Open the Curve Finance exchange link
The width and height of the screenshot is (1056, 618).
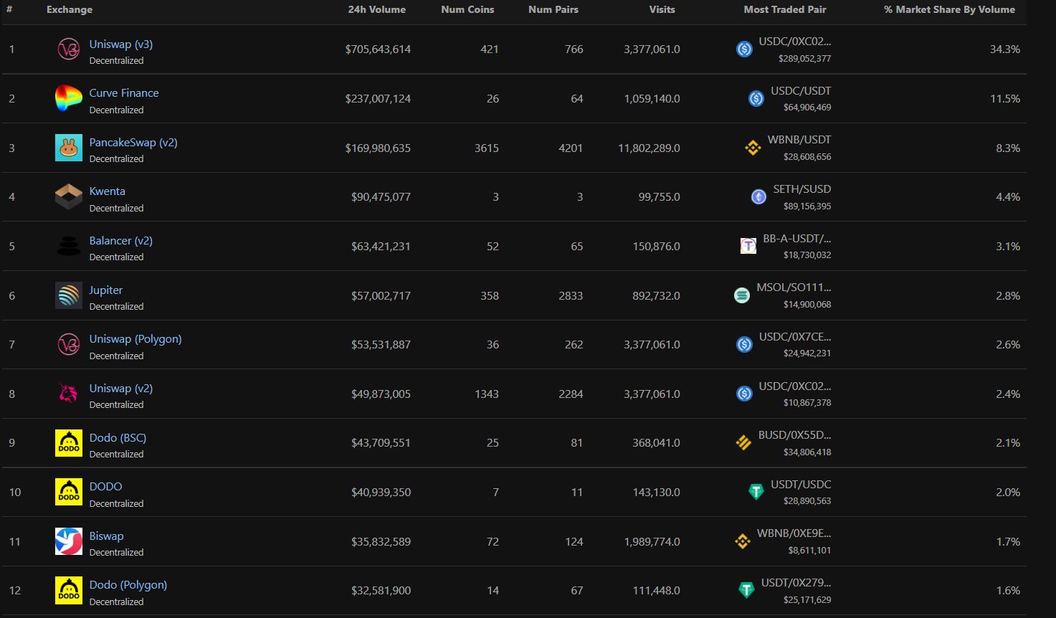pos(123,92)
